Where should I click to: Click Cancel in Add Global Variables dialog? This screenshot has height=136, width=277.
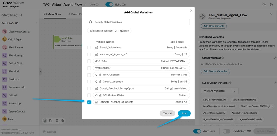point(167,113)
